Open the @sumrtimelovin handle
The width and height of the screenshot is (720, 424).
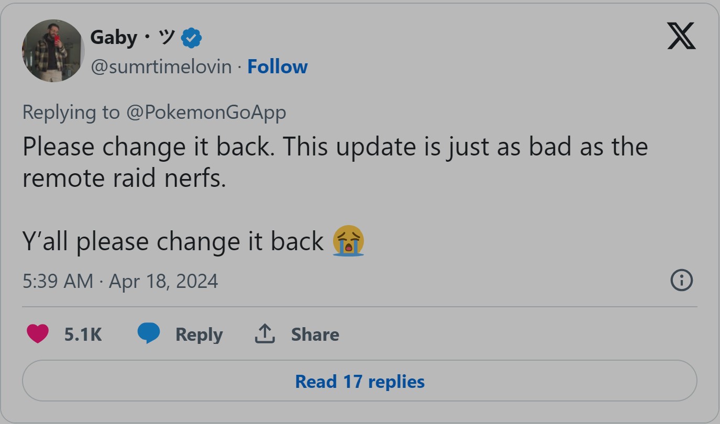(x=161, y=66)
